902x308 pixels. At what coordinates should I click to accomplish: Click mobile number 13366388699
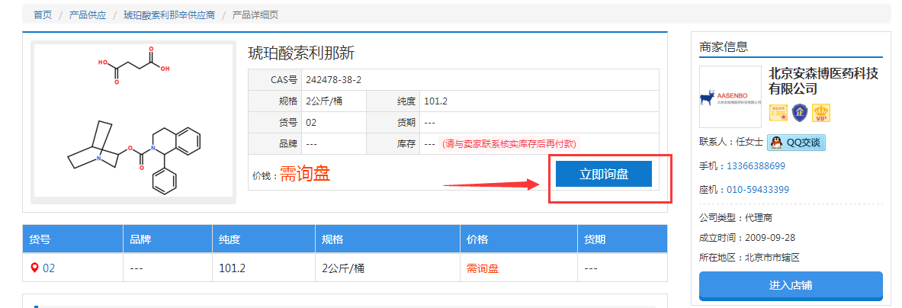(x=756, y=166)
